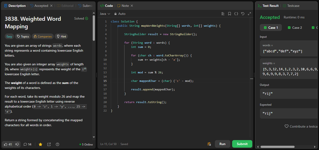Select Case 2 result

(x=295, y=28)
